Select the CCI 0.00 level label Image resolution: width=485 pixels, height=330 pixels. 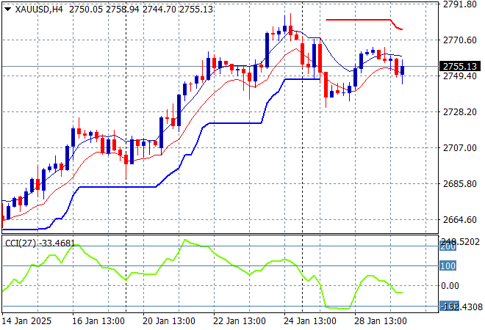pos(450,286)
